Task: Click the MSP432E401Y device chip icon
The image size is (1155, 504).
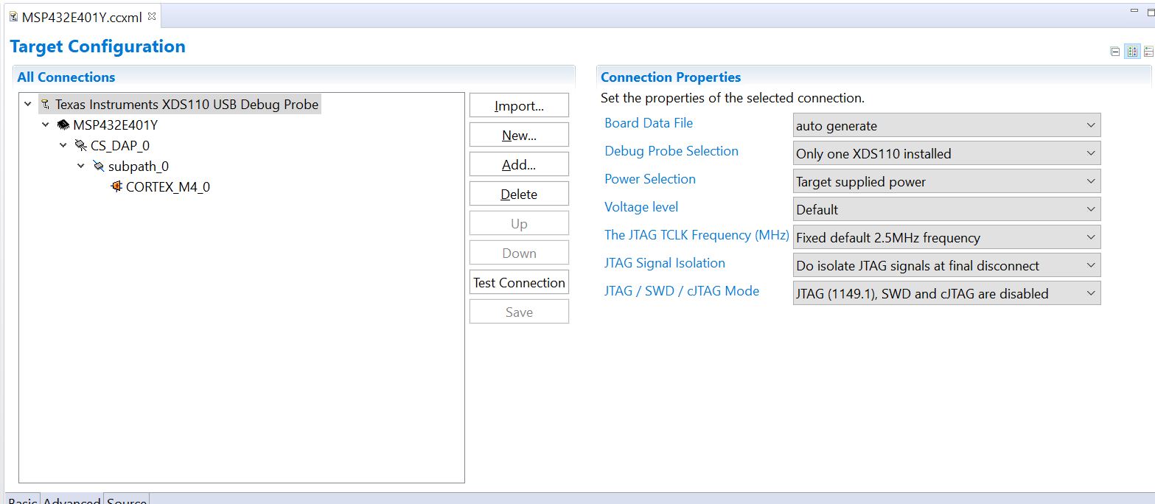Action: pyautogui.click(x=63, y=125)
